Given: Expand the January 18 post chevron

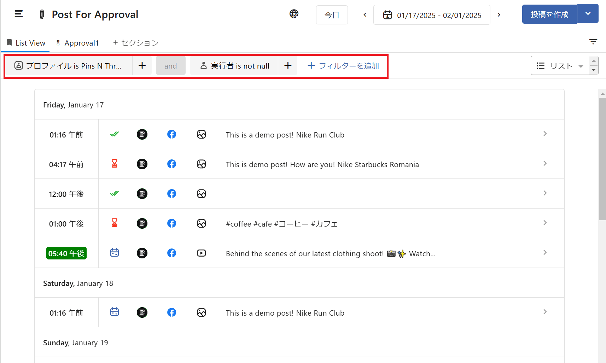Looking at the screenshot, I should 545,312.
